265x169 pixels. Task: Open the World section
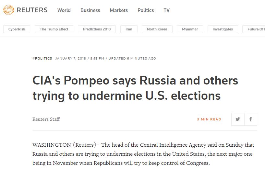pos(64,10)
